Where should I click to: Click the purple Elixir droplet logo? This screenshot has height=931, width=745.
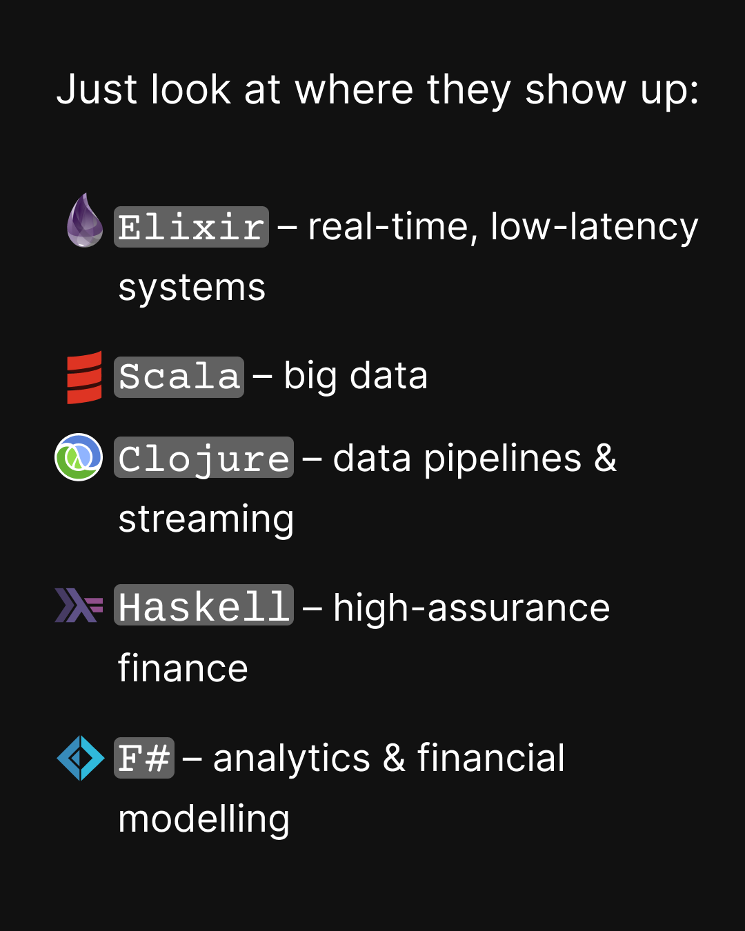(x=85, y=221)
